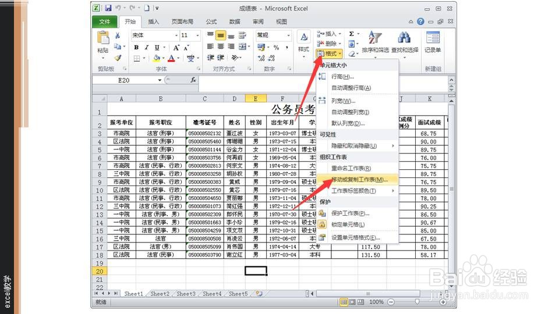Toggle Bold formatting
The width and height of the screenshot is (559, 314).
pyautogui.click(x=136, y=47)
